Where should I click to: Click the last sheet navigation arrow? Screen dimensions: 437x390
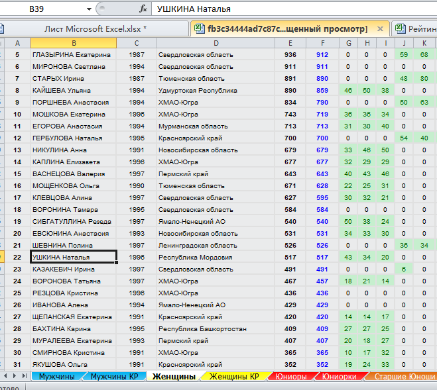25,376
